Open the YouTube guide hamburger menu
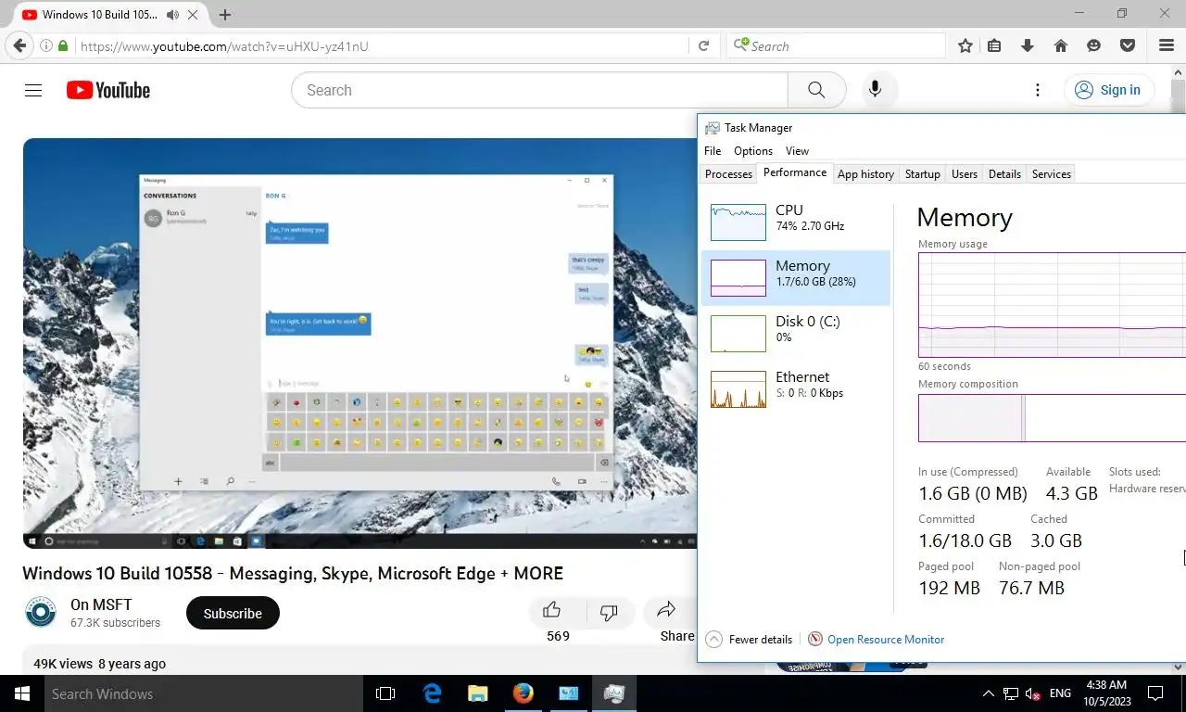This screenshot has width=1186, height=712. pyautogui.click(x=33, y=90)
